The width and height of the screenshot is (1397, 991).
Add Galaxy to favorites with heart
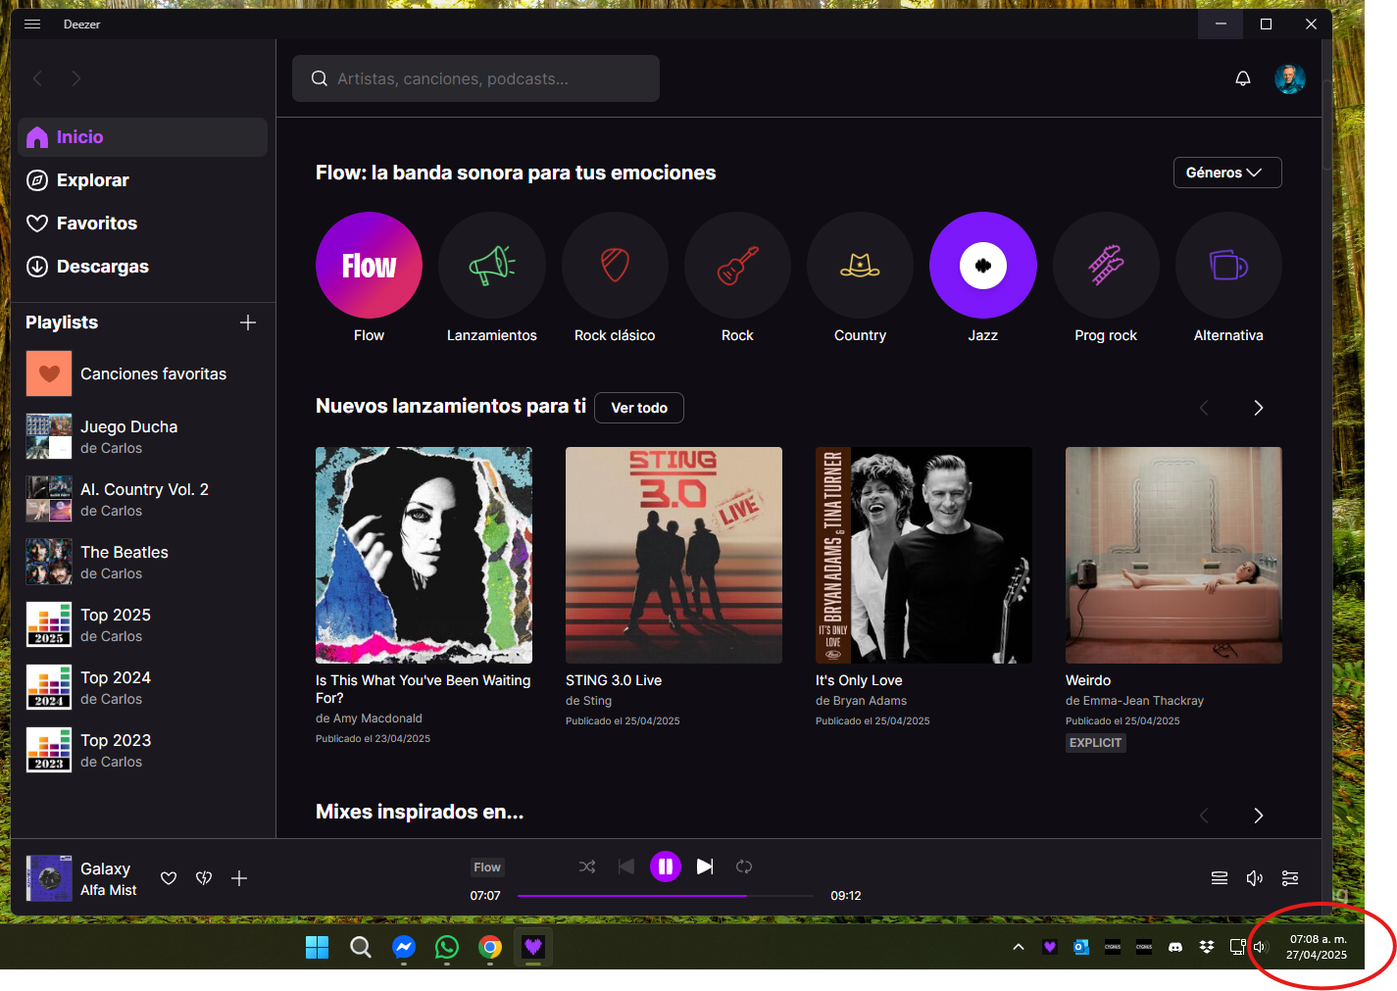click(x=169, y=878)
